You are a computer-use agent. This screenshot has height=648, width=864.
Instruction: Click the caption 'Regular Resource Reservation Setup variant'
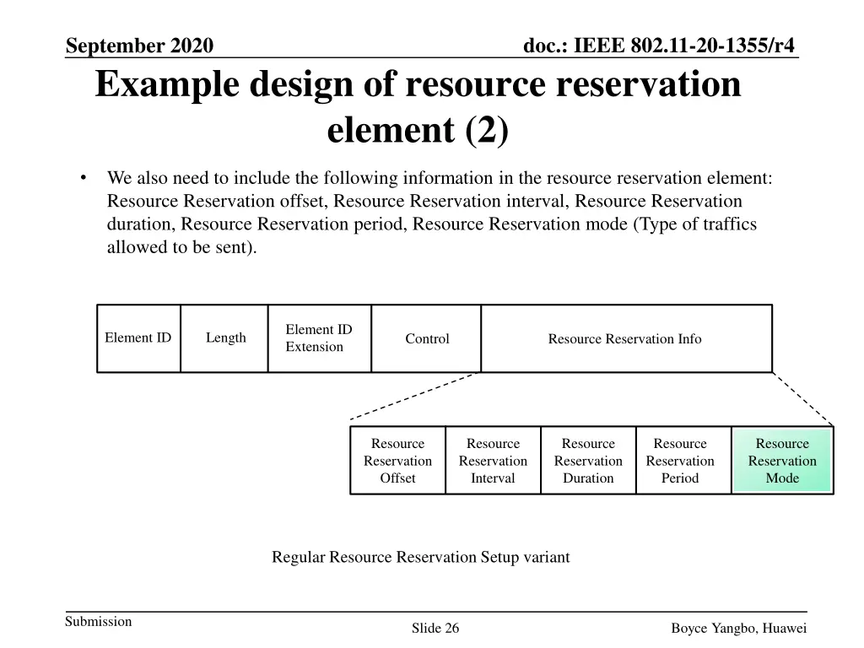(x=420, y=557)
